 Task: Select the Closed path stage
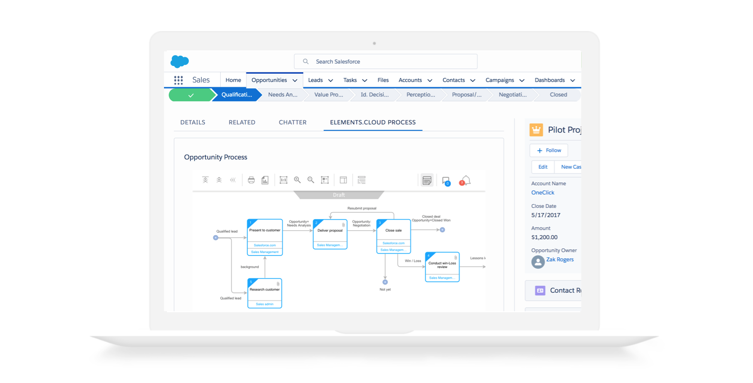click(x=558, y=95)
